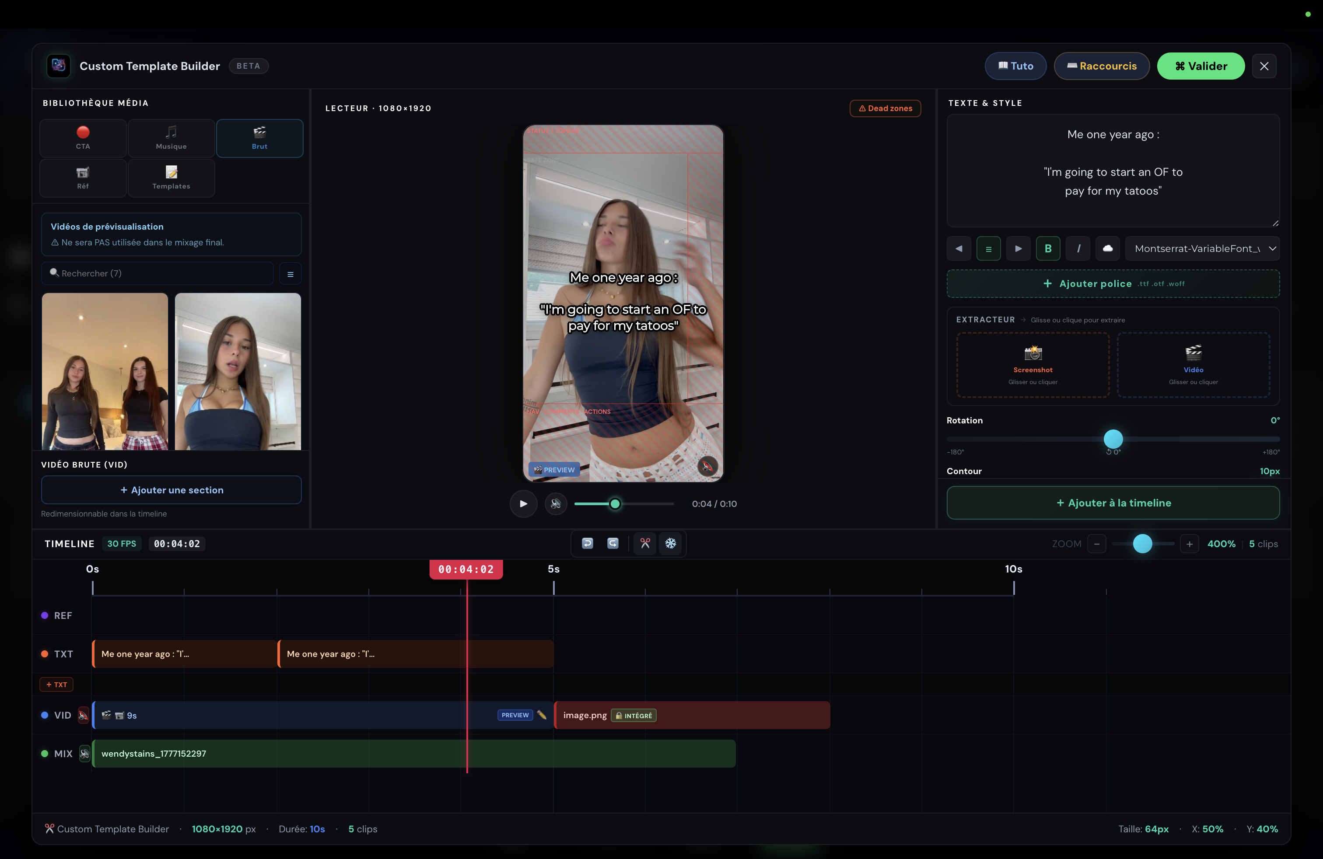Toggle mute icon on the video preview corner
Viewport: 1323px width, 859px height.
point(707,467)
